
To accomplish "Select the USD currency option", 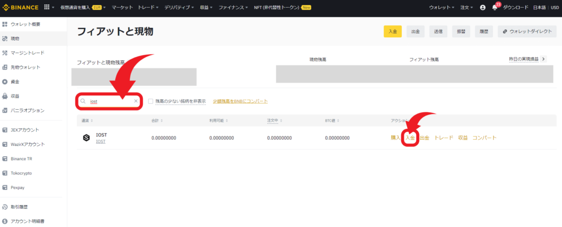I will tap(555, 8).
